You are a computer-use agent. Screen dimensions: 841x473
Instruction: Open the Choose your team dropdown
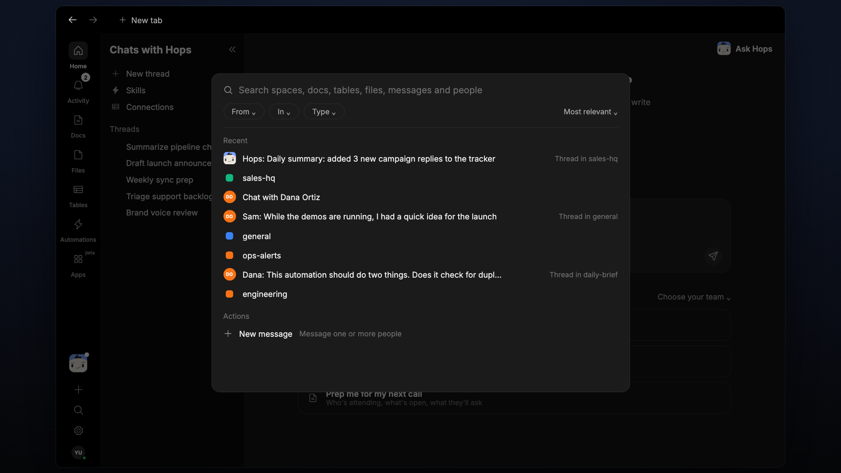coord(693,297)
